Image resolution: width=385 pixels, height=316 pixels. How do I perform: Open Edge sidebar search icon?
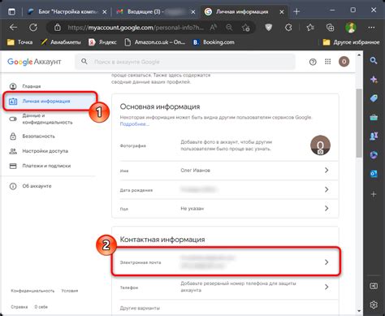374,61
